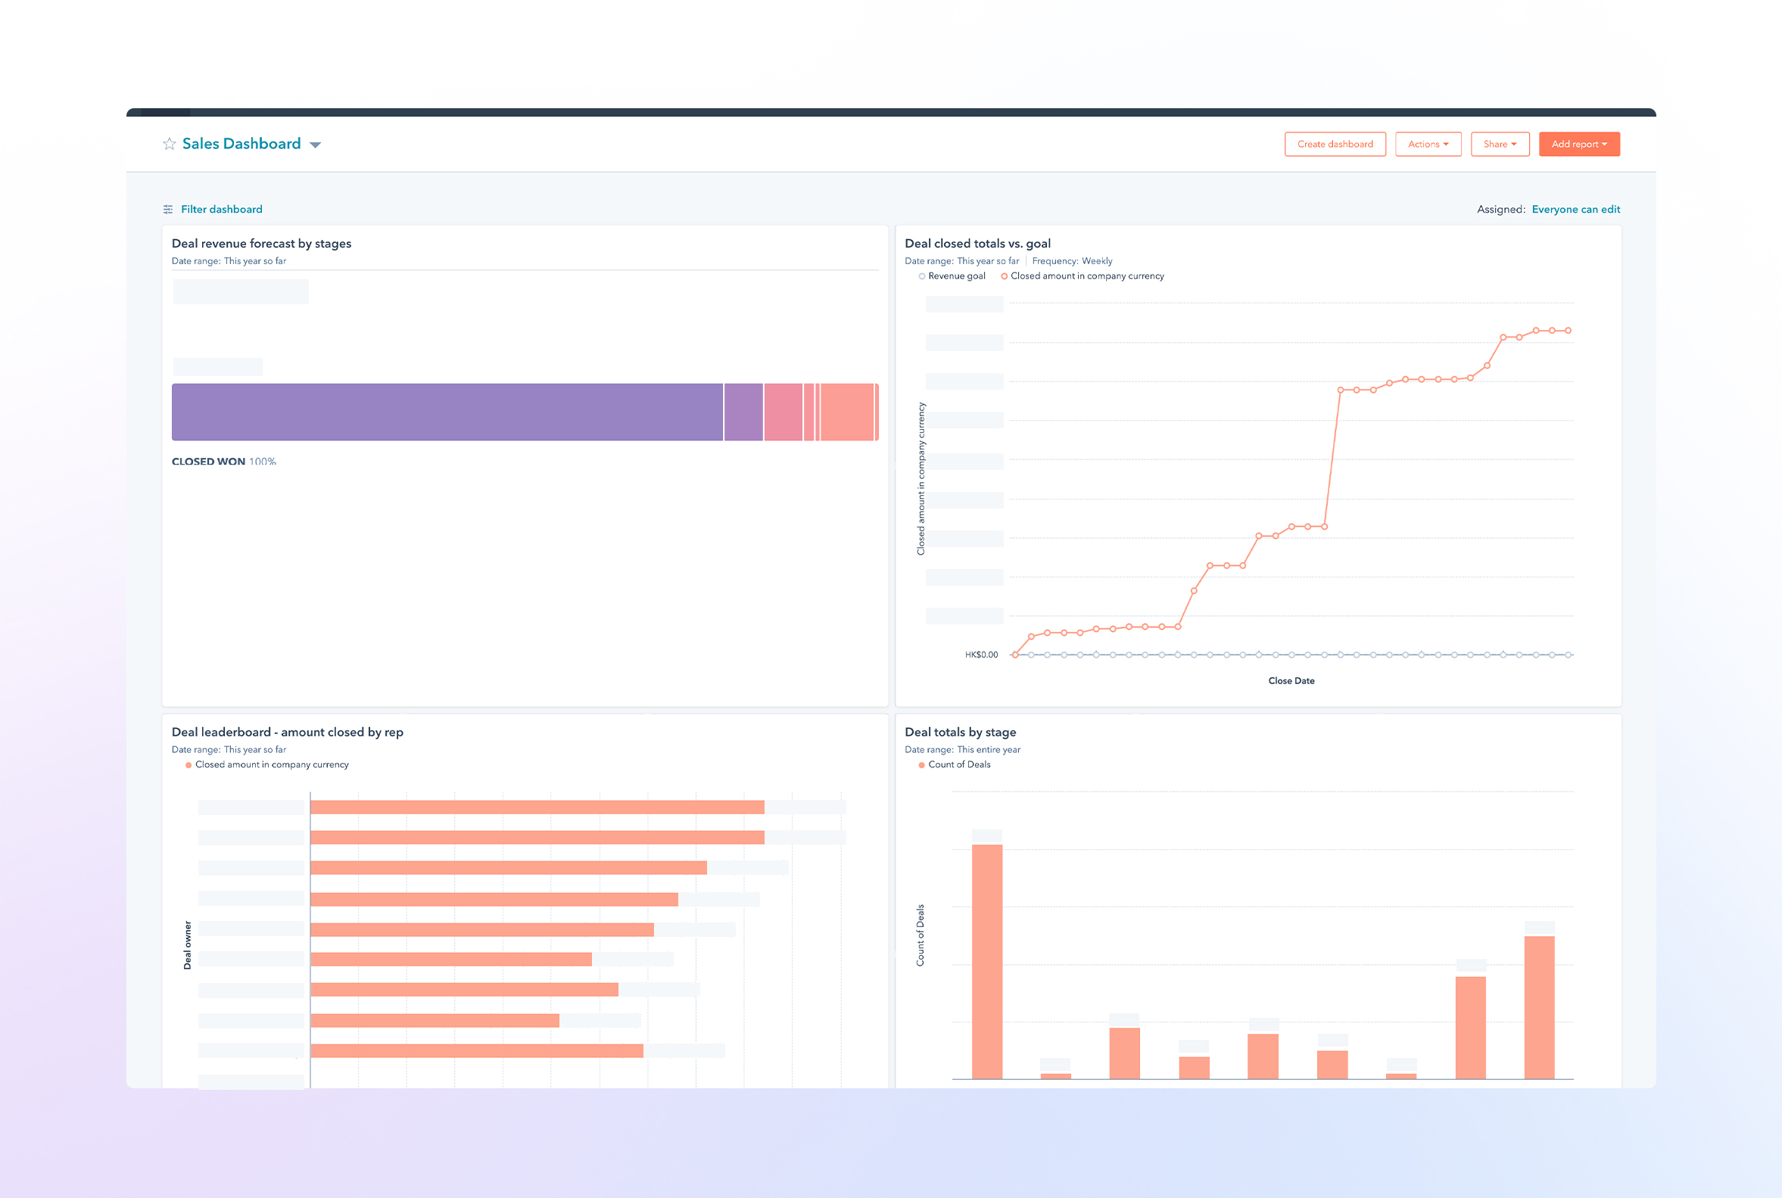The height and width of the screenshot is (1198, 1782).
Task: Click the Filter dashboard link
Action: pos(222,209)
